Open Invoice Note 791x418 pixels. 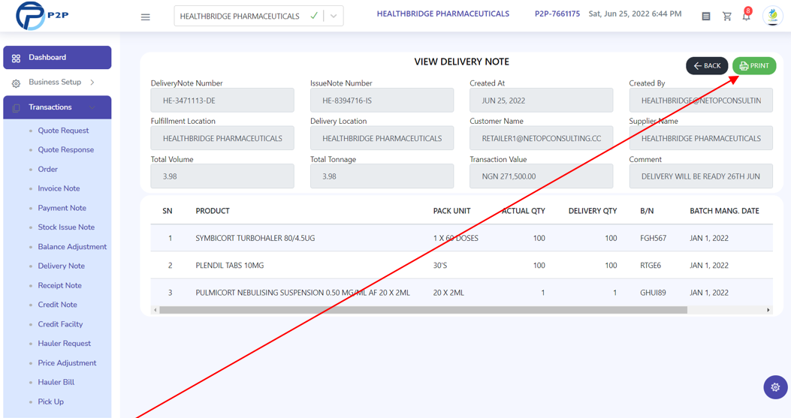click(59, 188)
